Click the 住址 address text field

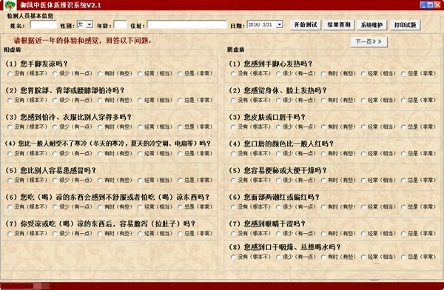pyautogui.click(x=187, y=25)
